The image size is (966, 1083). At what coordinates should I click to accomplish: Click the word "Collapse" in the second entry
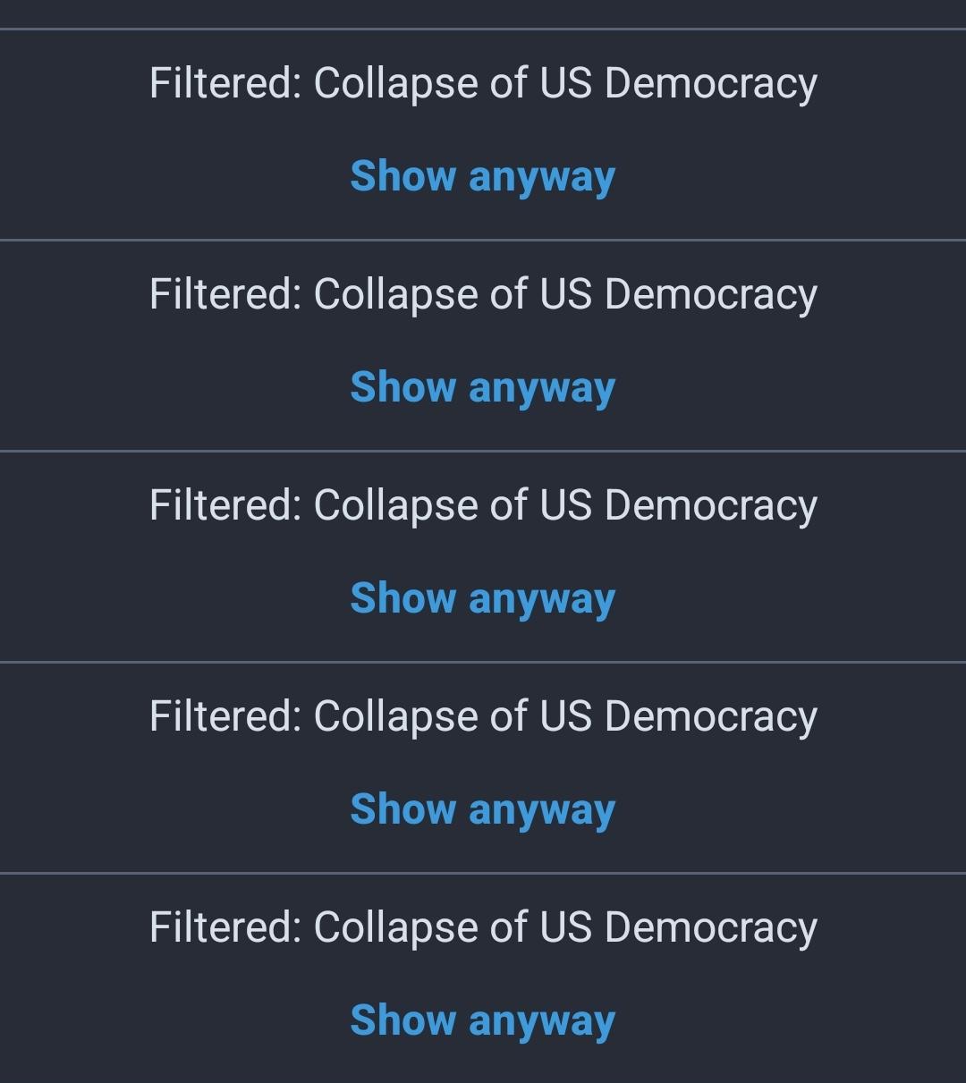point(395,295)
